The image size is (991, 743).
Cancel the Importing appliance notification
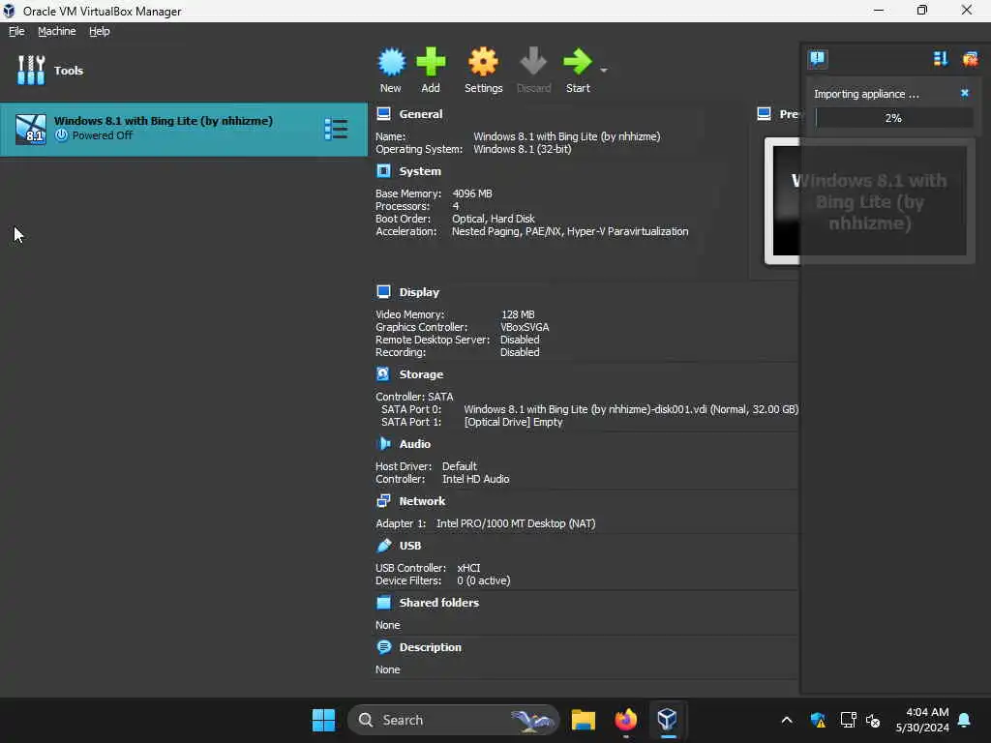click(x=965, y=93)
